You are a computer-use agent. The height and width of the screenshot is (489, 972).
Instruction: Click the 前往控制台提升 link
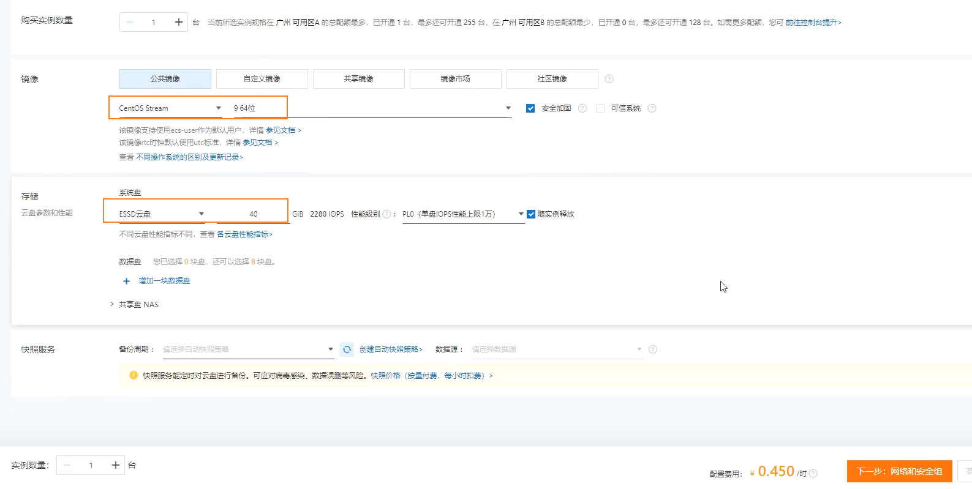[813, 23]
